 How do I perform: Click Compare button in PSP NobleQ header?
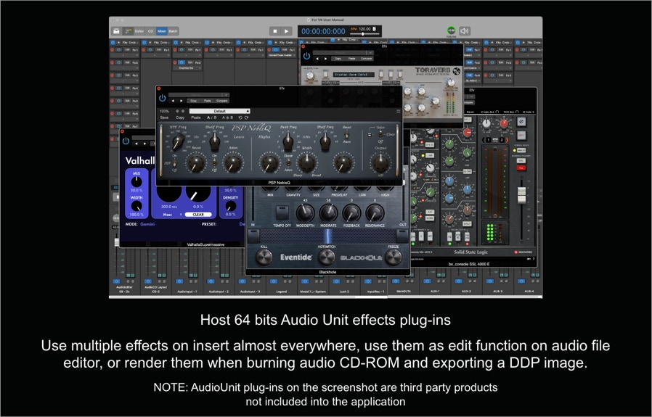click(x=222, y=101)
